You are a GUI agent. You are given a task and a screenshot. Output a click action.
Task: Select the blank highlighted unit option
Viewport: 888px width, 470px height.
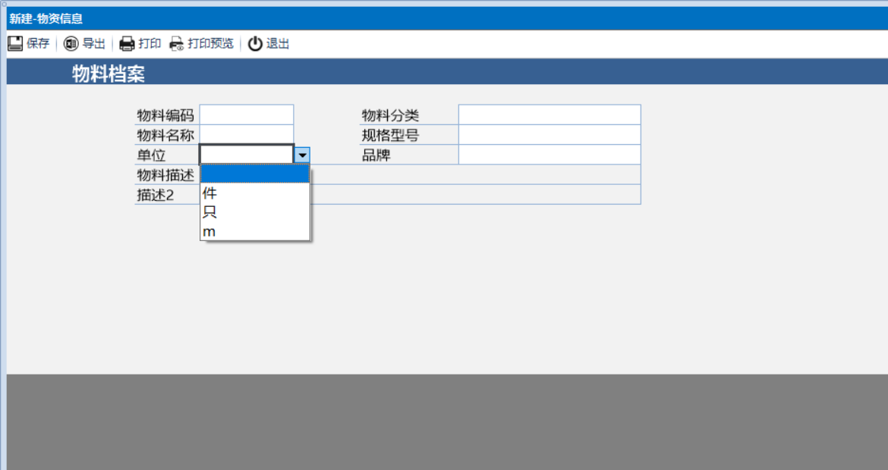click(x=254, y=174)
